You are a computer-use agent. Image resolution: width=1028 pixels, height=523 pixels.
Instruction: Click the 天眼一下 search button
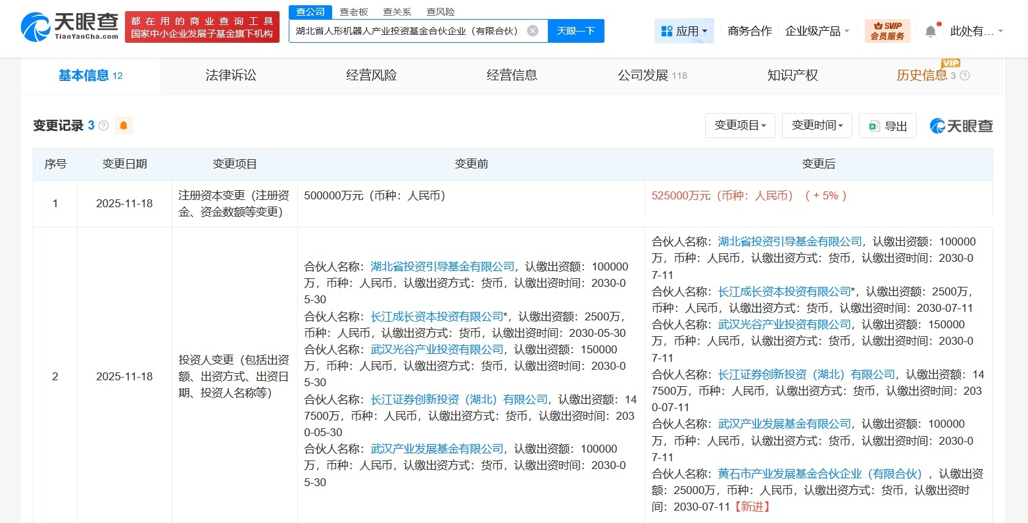(575, 30)
